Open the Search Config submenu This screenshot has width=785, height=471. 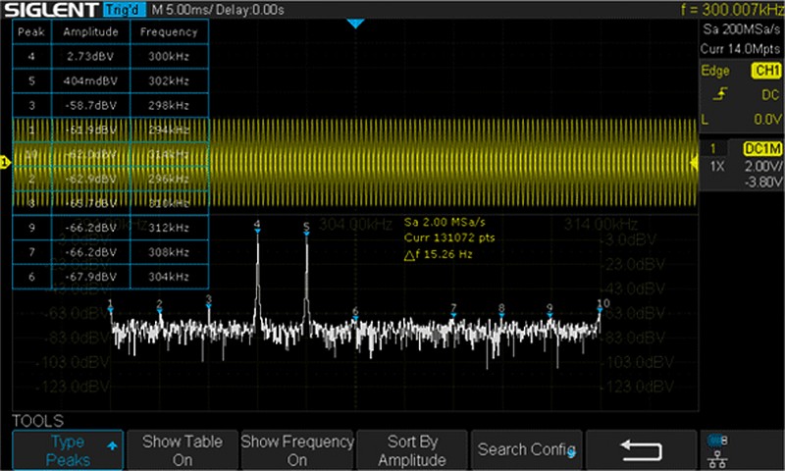(x=527, y=450)
